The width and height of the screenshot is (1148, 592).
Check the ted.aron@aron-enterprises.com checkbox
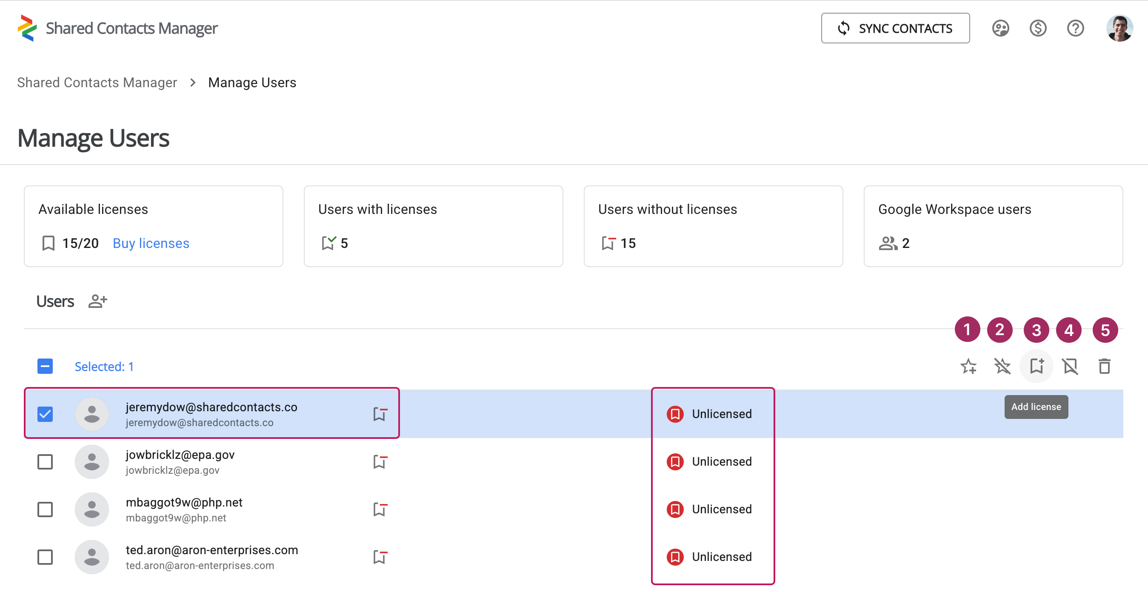click(x=45, y=557)
